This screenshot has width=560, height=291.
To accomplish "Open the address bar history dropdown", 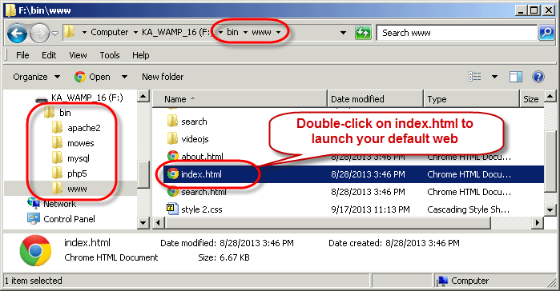I will (343, 33).
